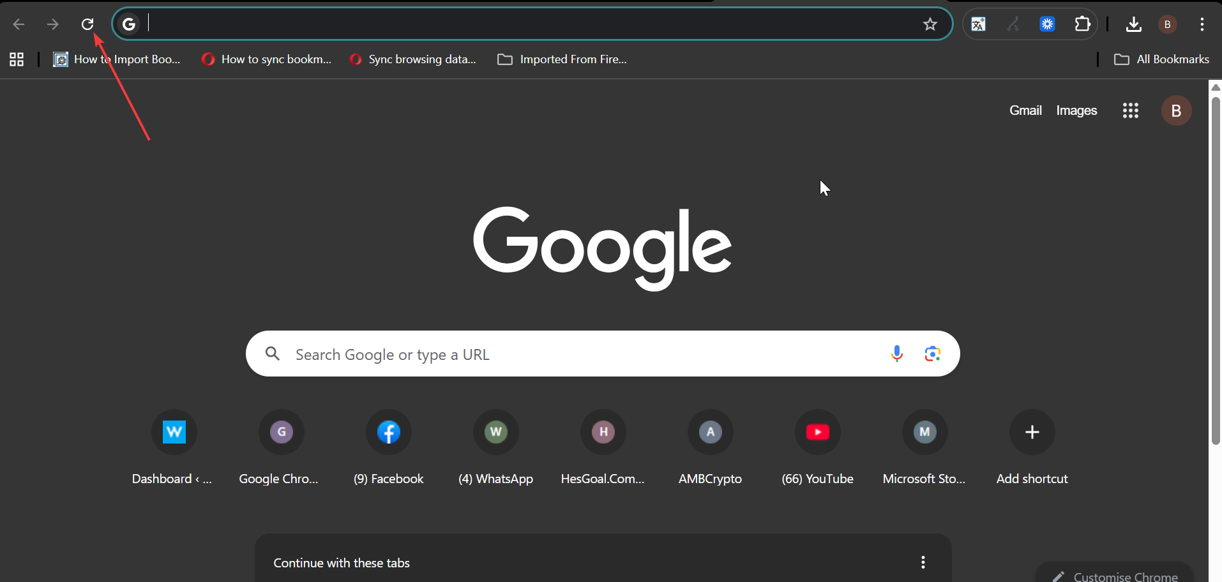
Task: Open the 'Continue with these tabs' options menu
Action: (923, 562)
